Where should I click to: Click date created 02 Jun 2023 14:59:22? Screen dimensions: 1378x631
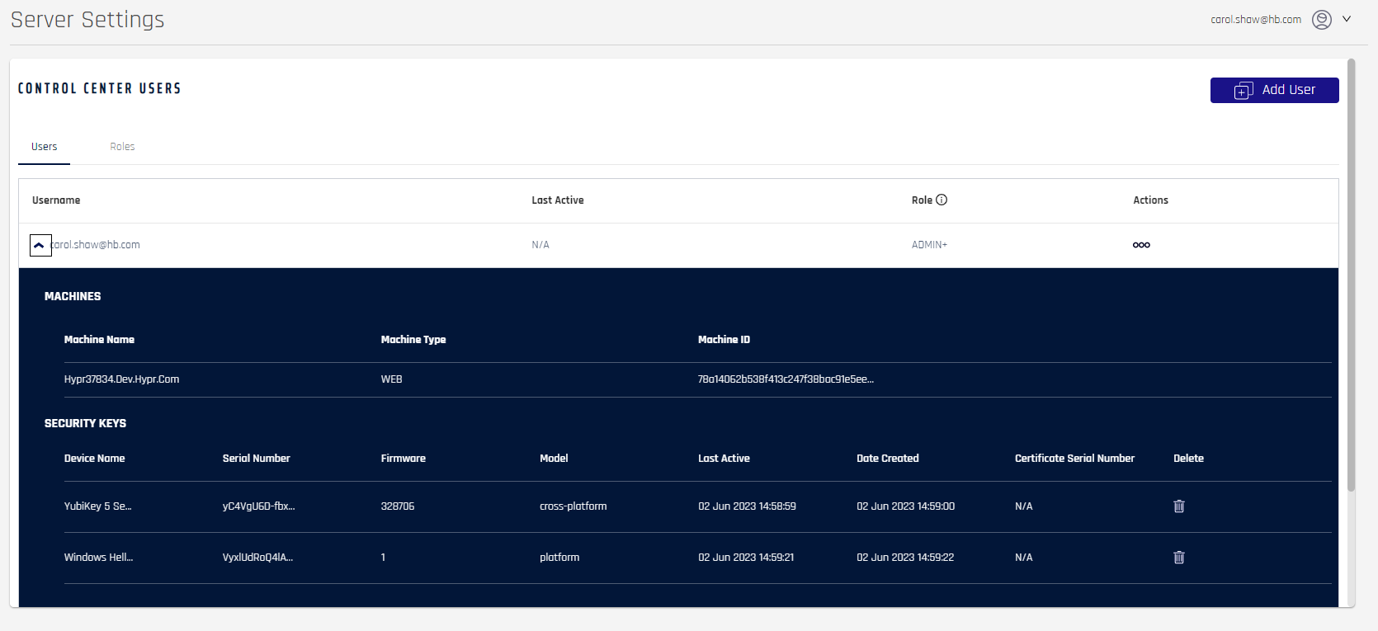pyautogui.click(x=905, y=558)
